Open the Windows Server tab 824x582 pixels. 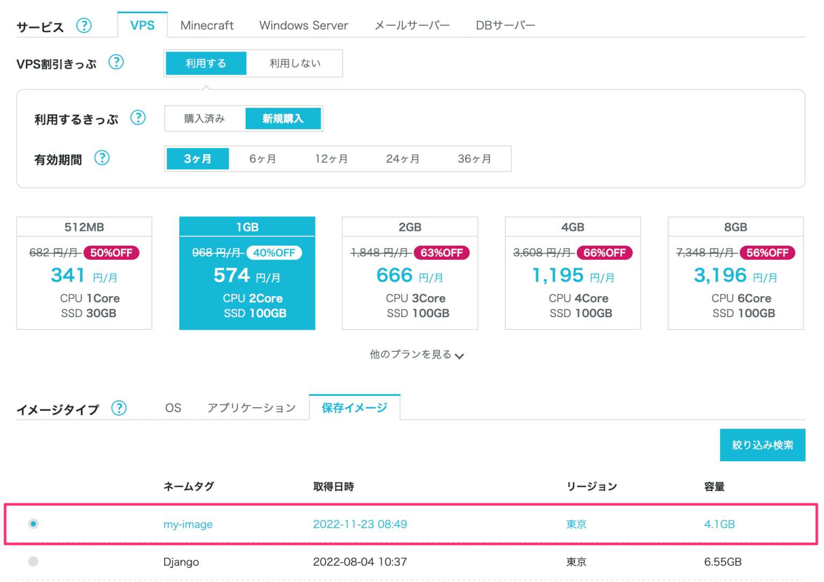coord(303,25)
